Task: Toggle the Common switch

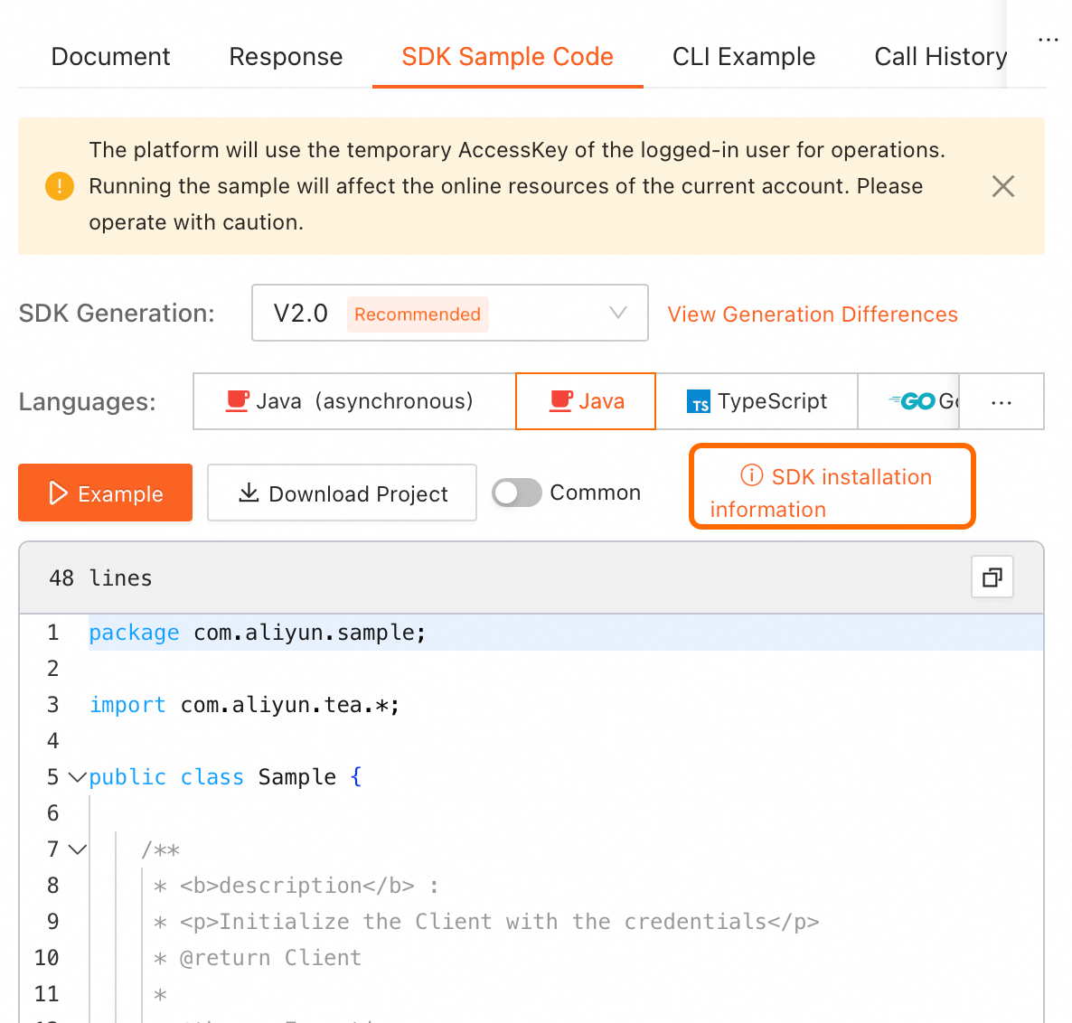Action: (517, 493)
